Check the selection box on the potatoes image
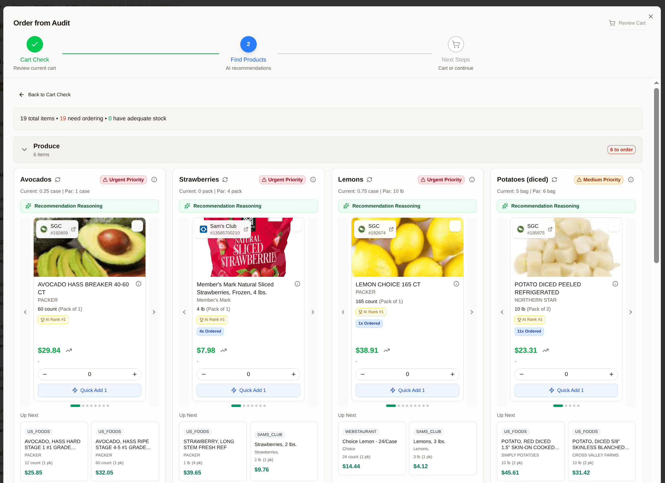The image size is (665, 483). pyautogui.click(x=614, y=226)
